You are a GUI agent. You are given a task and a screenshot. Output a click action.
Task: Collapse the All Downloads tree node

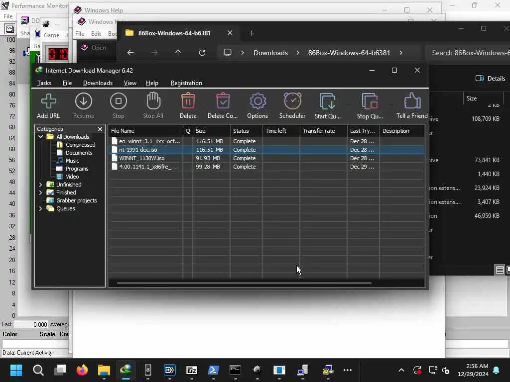click(x=41, y=137)
